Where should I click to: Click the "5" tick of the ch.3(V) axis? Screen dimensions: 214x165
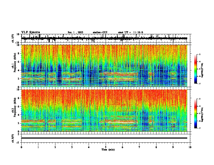[19, 134]
